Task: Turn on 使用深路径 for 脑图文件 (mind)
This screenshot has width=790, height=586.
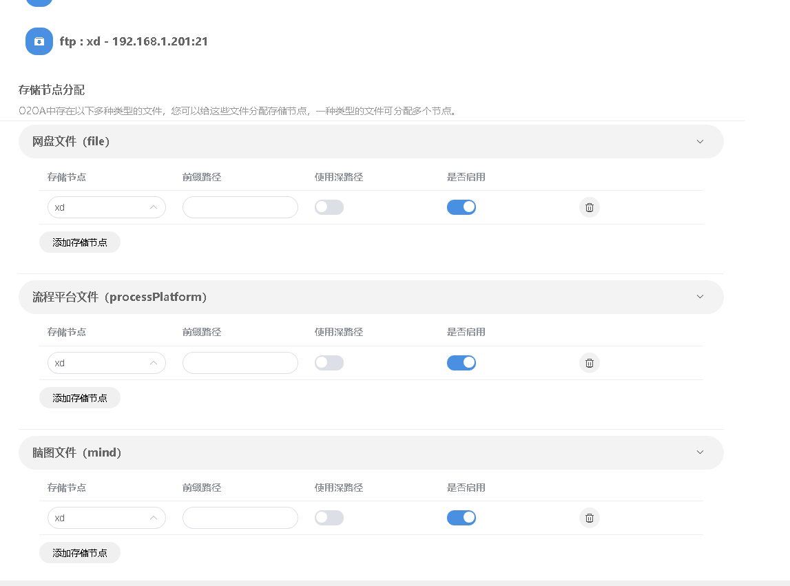Action: [x=329, y=518]
